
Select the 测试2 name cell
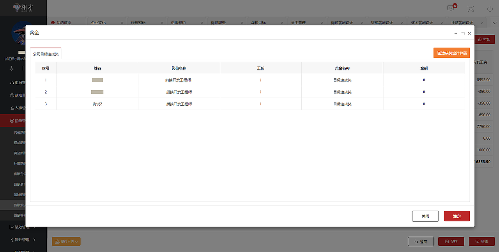[x=97, y=104]
